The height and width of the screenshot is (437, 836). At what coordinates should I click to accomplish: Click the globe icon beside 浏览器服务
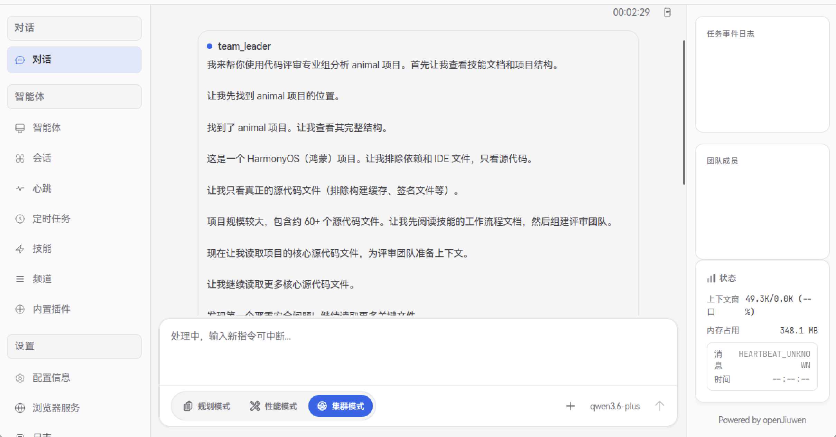20,408
